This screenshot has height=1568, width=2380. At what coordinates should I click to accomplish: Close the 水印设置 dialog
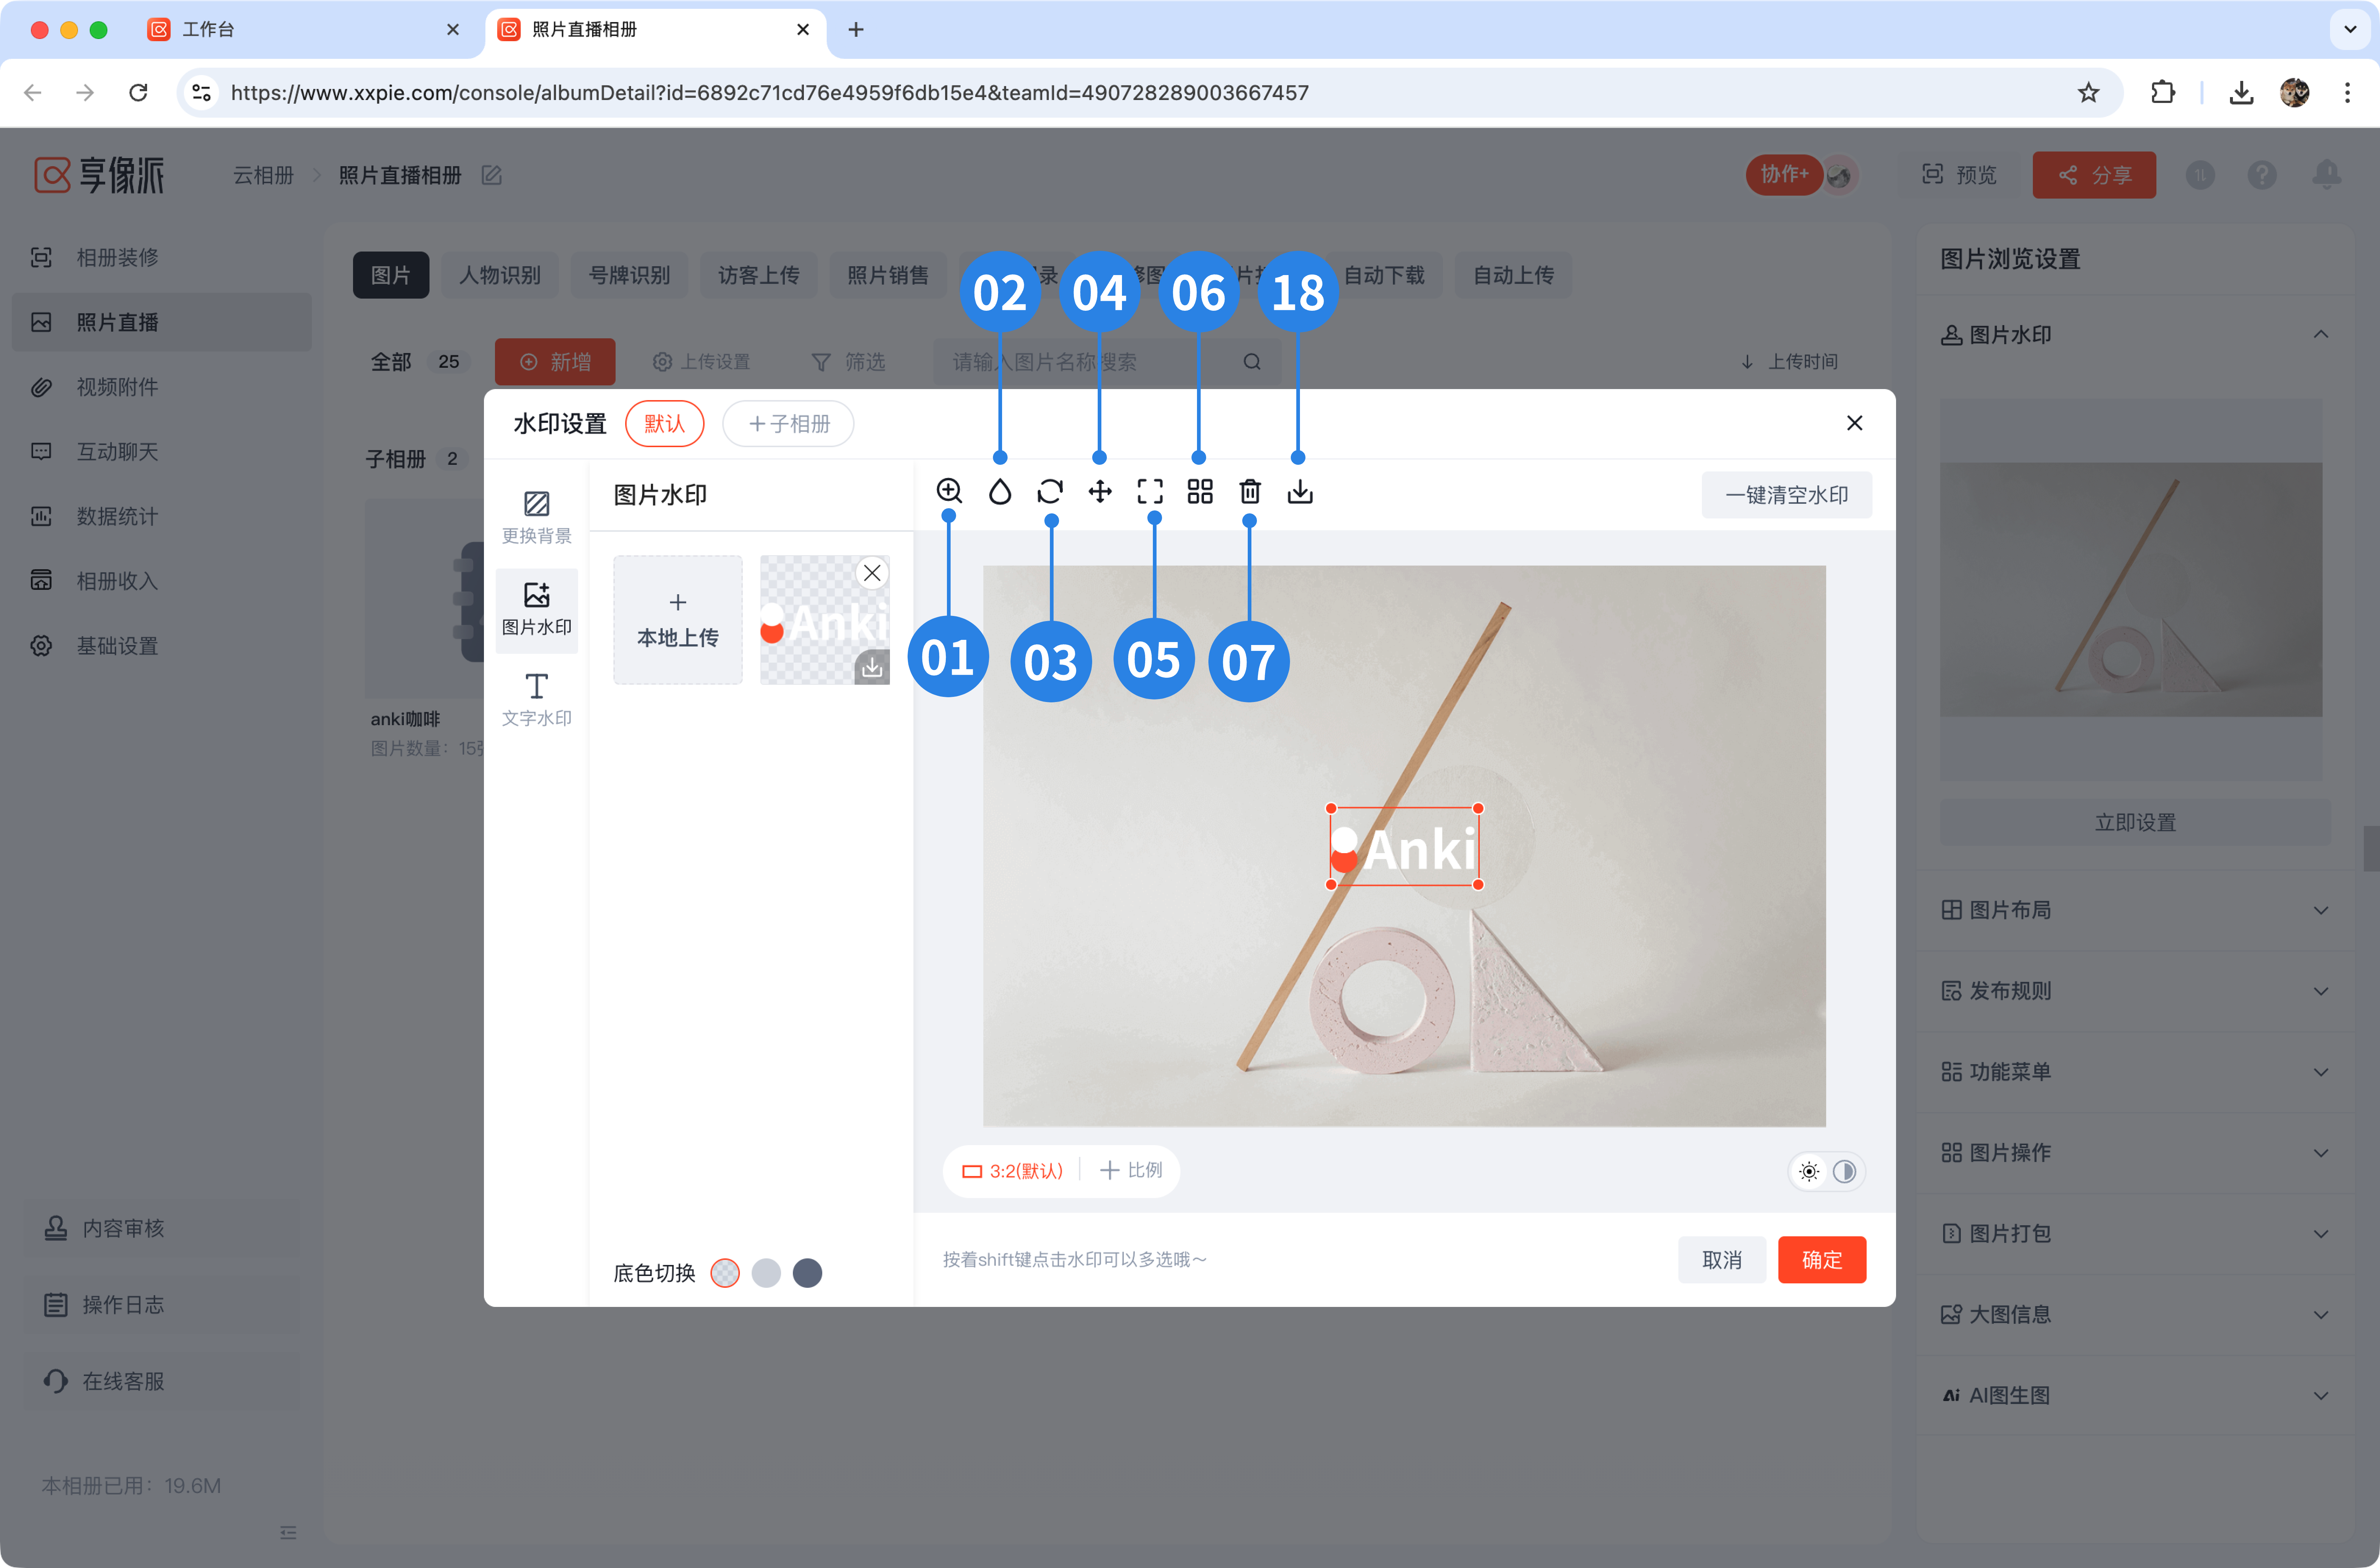click(1854, 423)
